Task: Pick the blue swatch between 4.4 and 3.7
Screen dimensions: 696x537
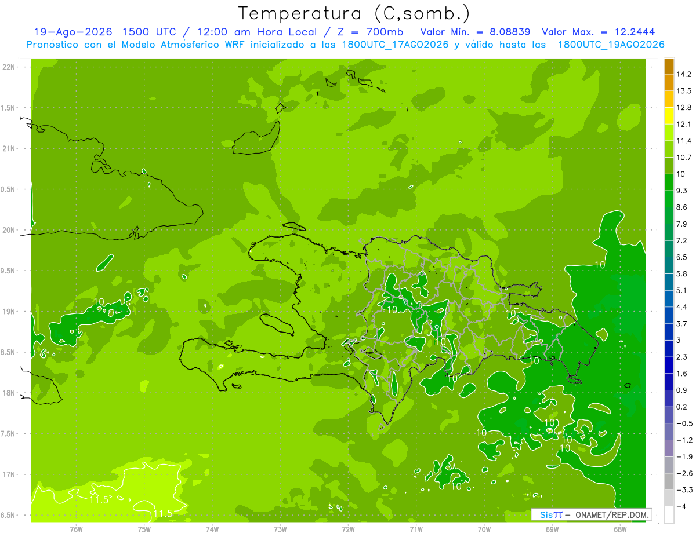Action: point(669,315)
